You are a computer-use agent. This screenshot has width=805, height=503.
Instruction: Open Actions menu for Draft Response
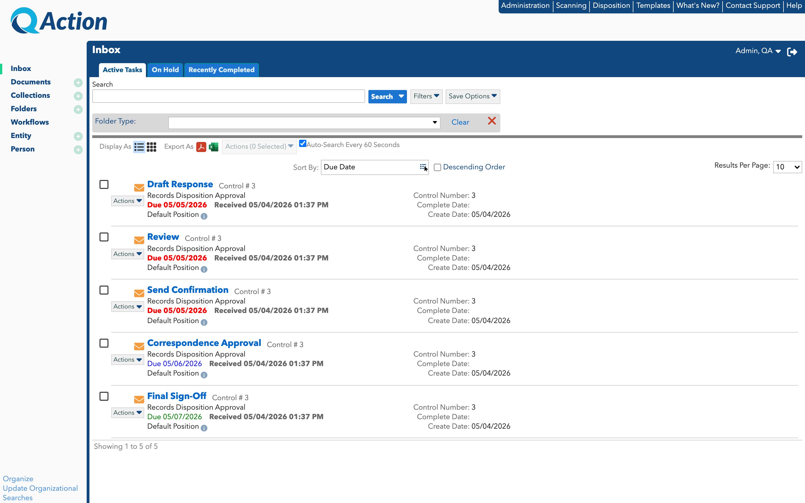point(127,201)
